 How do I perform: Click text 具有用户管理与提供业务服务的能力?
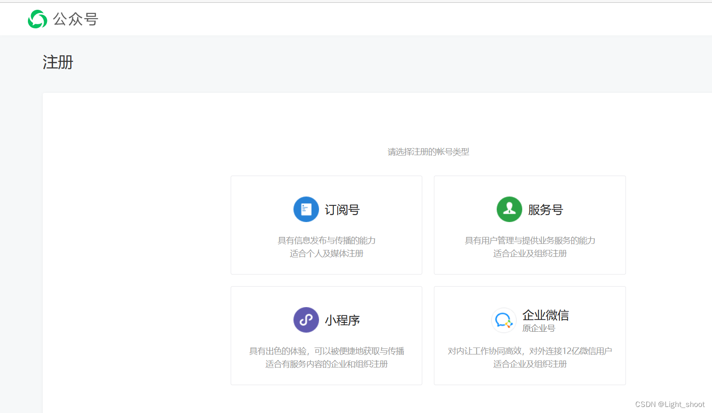tap(530, 241)
